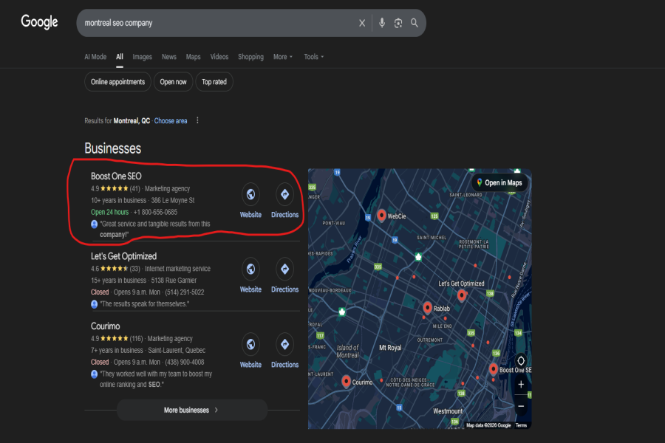Switch to the Shopping tab
Image resolution: width=665 pixels, height=443 pixels.
[250, 57]
